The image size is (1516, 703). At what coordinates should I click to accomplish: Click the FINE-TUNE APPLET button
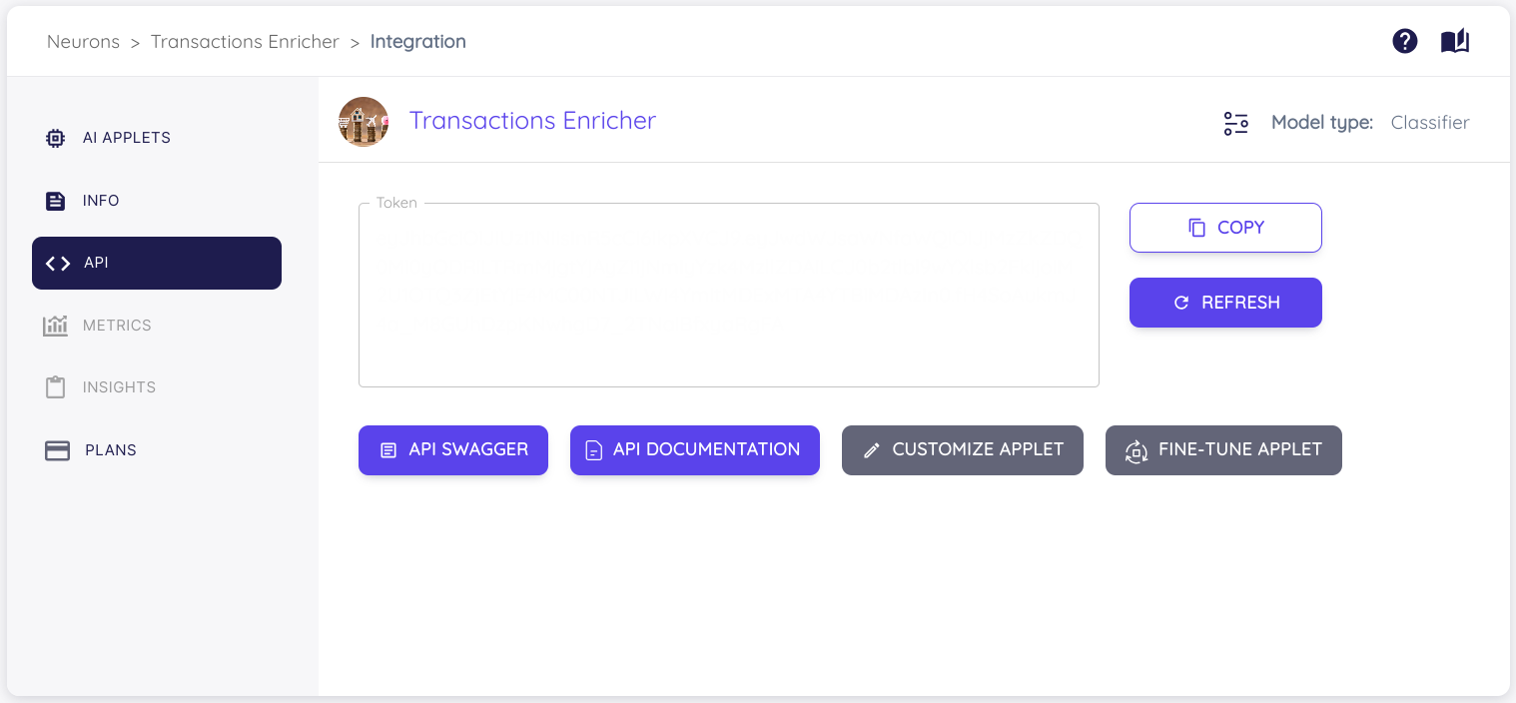click(x=1223, y=450)
